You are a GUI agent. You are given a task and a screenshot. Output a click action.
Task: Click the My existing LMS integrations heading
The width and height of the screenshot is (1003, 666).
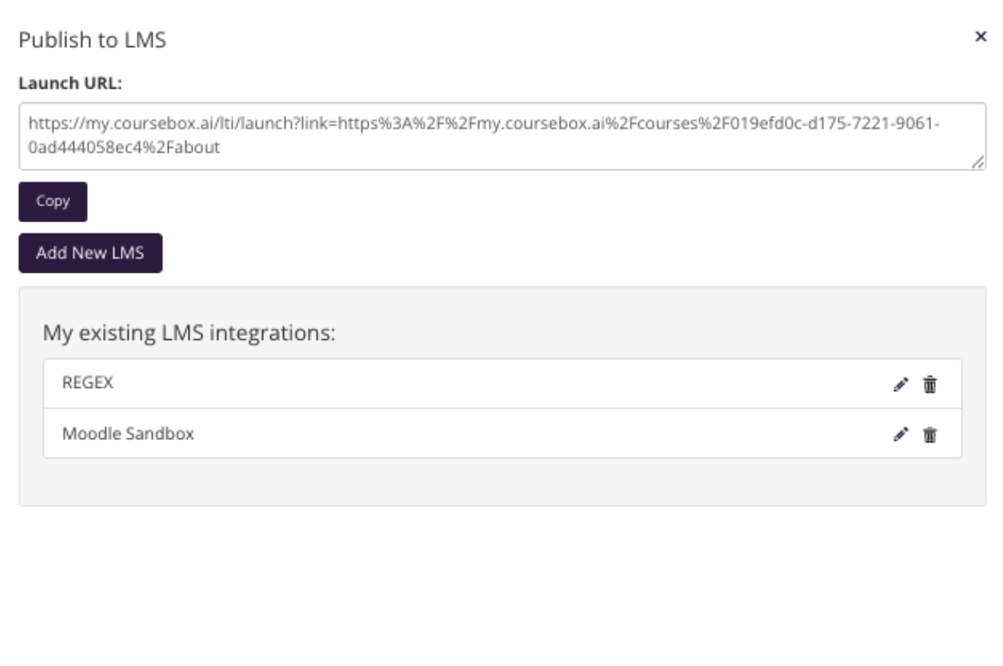tap(189, 333)
